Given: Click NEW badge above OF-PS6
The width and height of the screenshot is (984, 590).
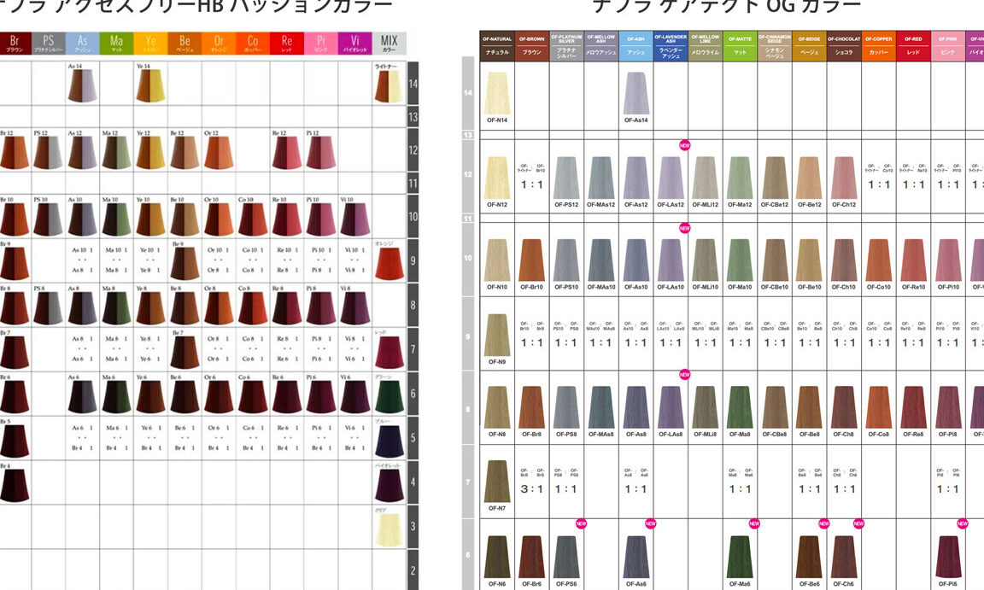Looking at the screenshot, I should pyautogui.click(x=581, y=523).
